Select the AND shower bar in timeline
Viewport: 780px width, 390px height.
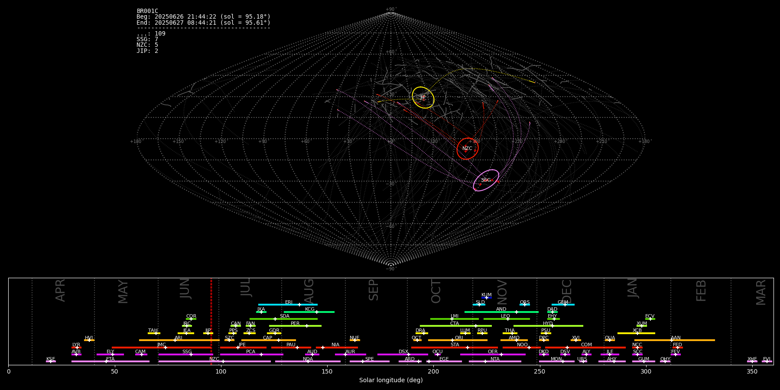point(501,312)
